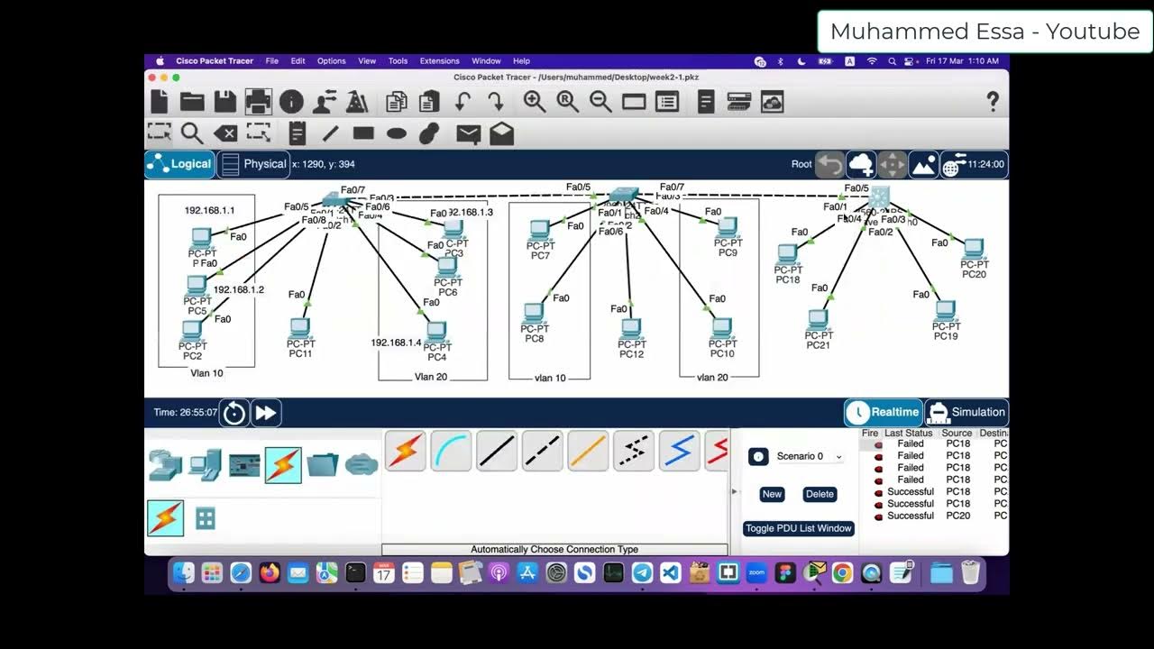Image resolution: width=1154 pixels, height=649 pixels.
Task: Paste with the clipboard Paste icon
Action: coord(429,101)
